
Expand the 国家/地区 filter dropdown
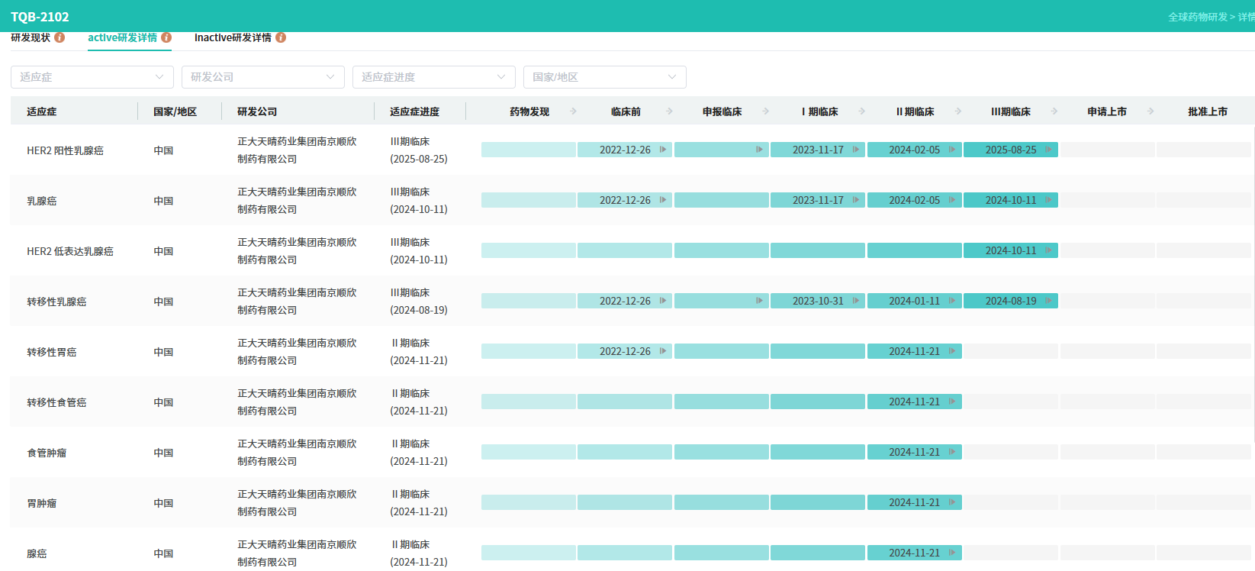point(604,77)
